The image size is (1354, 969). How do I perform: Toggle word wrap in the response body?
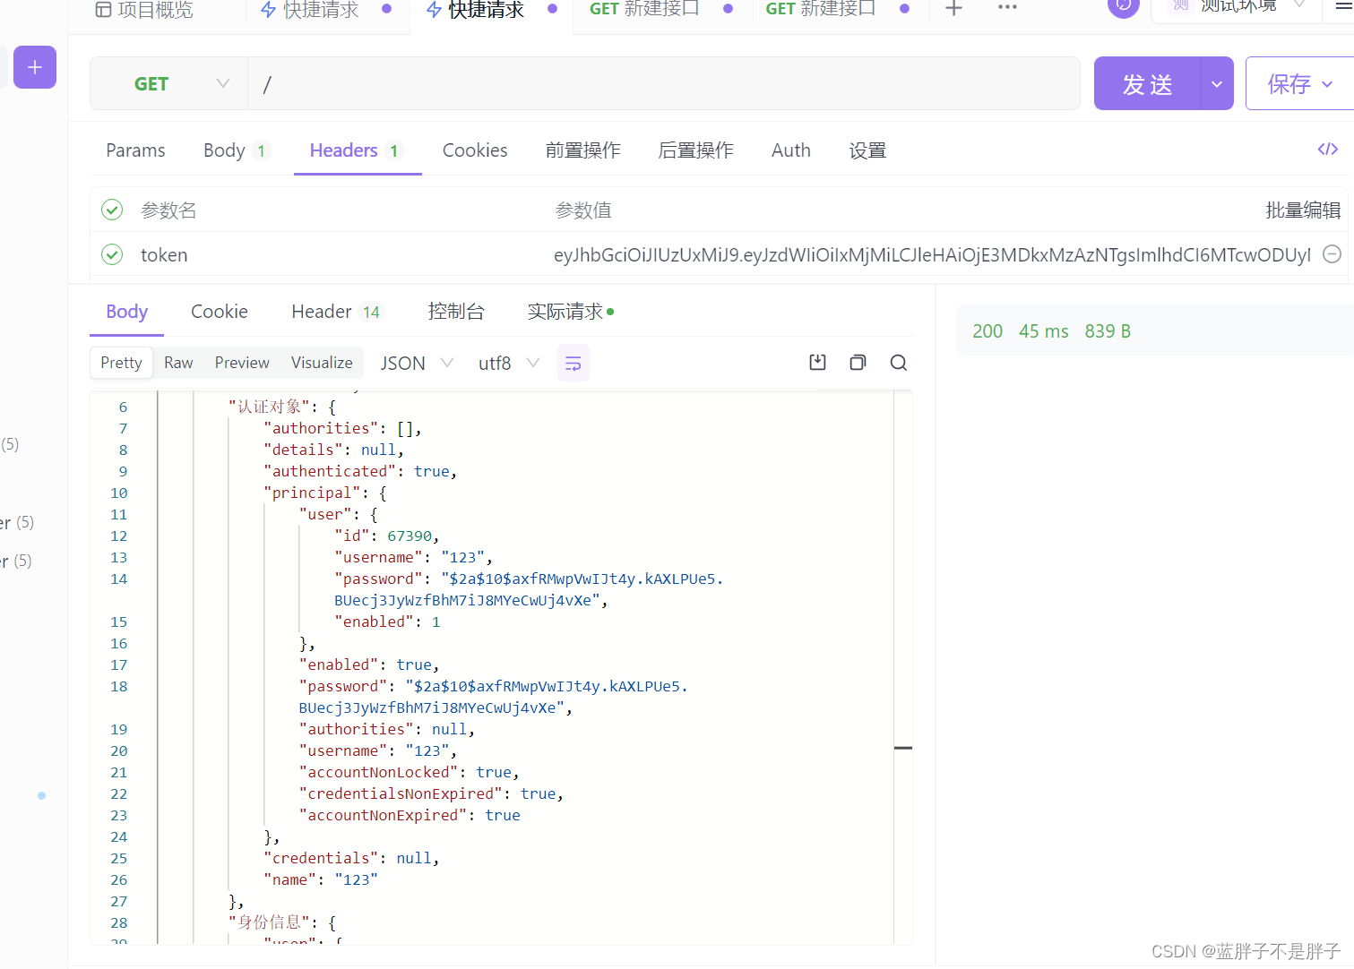574,363
